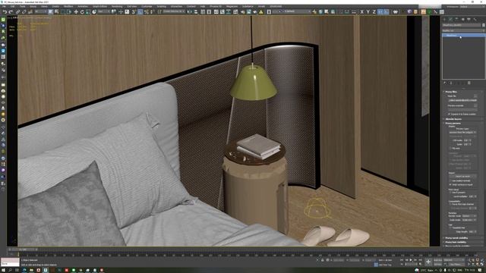
Task: Open the File menu
Action: click(4, 6)
